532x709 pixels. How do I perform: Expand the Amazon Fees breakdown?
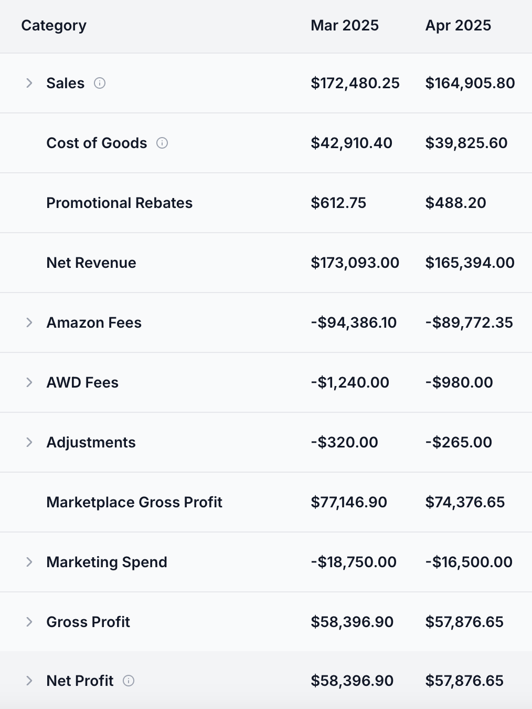point(29,322)
